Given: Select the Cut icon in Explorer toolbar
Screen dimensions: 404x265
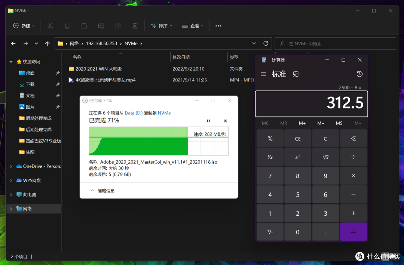Looking at the screenshot, I should pyautogui.click(x=50, y=25).
